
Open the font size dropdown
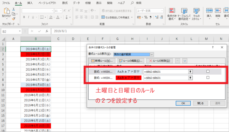(x=61, y=11)
